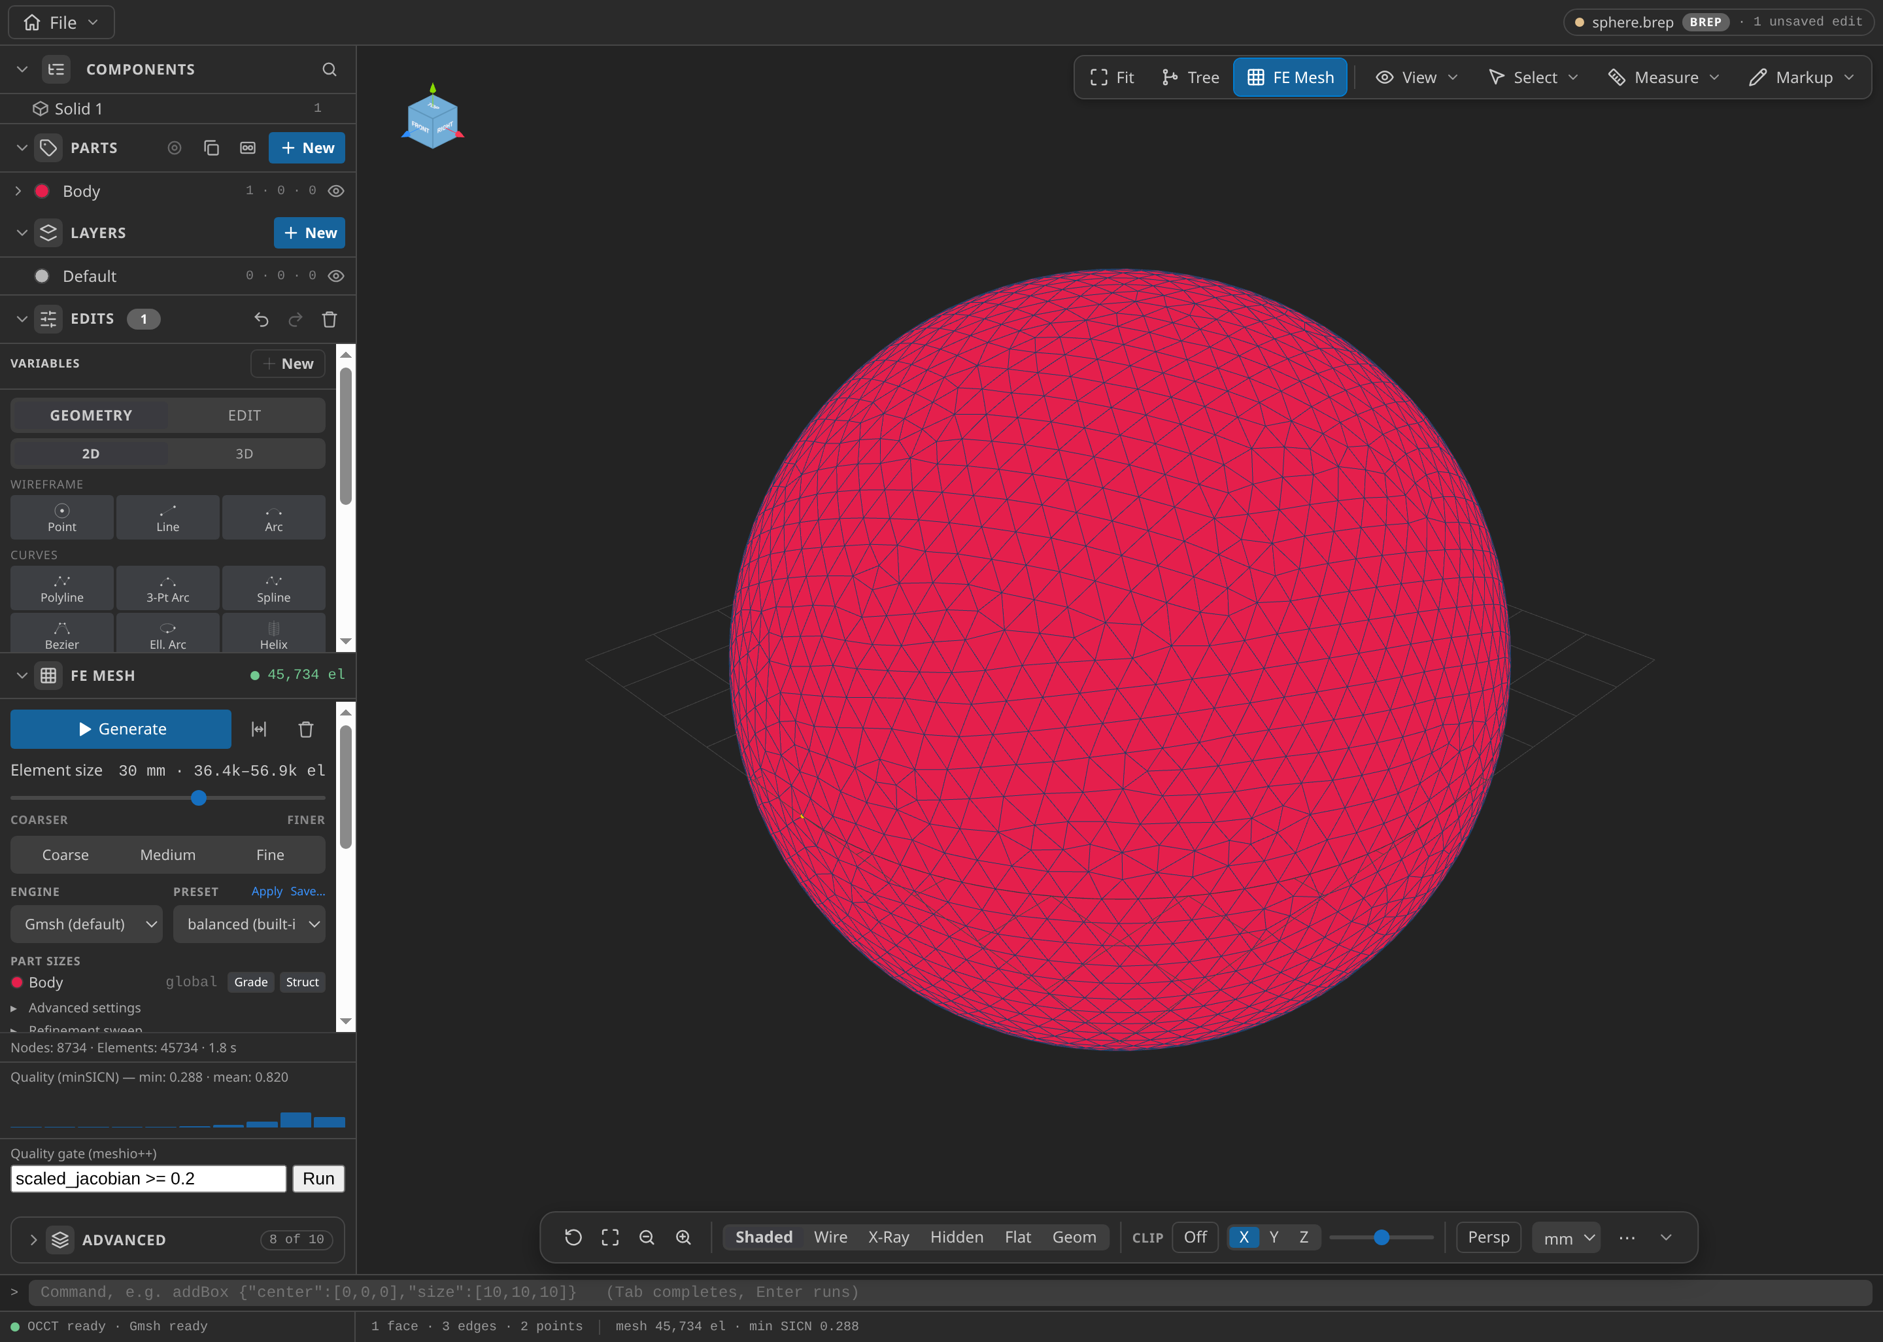Image resolution: width=1883 pixels, height=1342 pixels.
Task: Select the Spline curve tool
Action: [273, 589]
